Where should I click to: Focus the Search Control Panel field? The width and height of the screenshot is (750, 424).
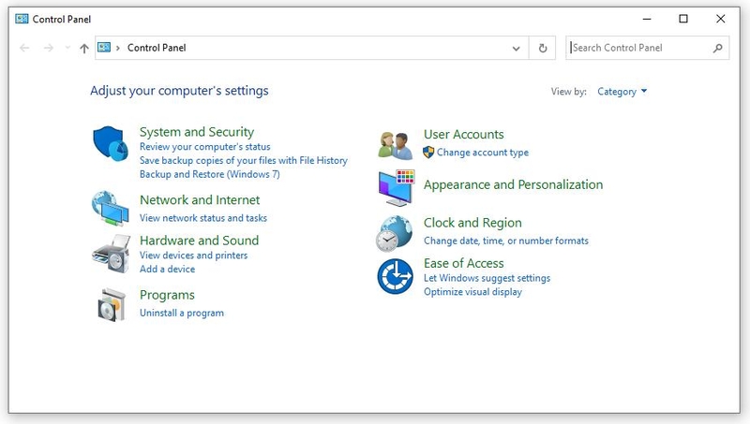pyautogui.click(x=640, y=48)
